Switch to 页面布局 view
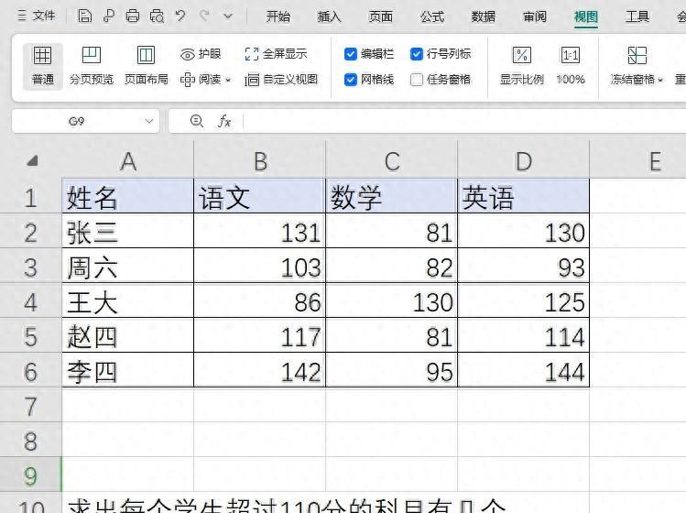The height and width of the screenshot is (513, 686). pos(147,66)
